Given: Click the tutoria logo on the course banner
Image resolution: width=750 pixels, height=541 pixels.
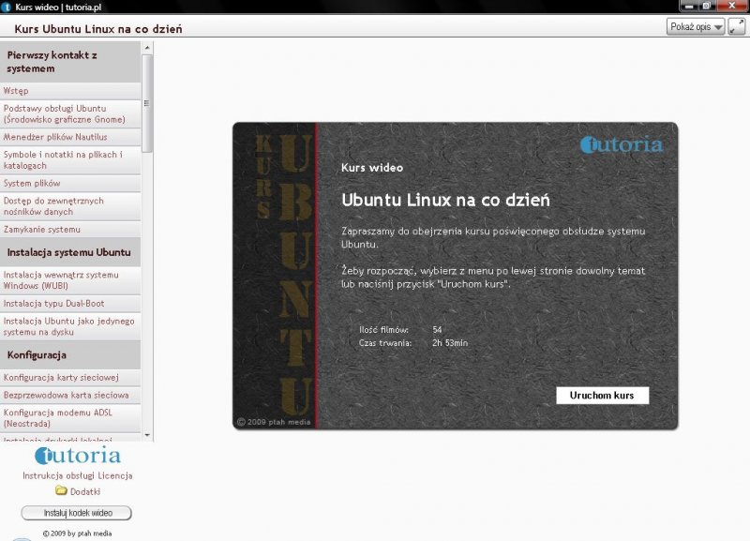Looking at the screenshot, I should pyautogui.click(x=621, y=144).
